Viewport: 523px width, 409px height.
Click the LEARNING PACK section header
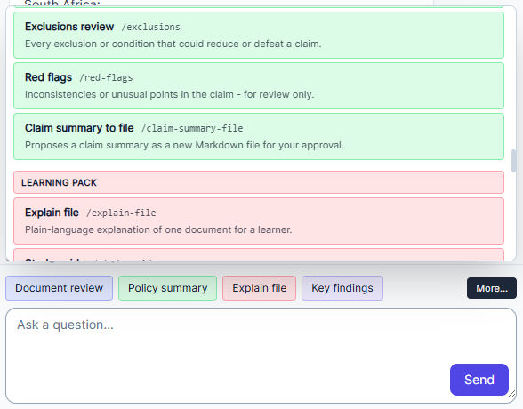pyautogui.click(x=259, y=182)
